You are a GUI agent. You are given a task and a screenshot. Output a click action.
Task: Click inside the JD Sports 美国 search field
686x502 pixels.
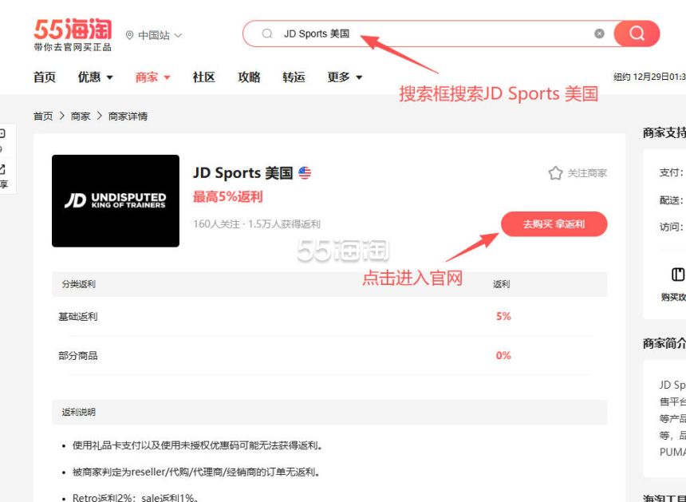click(431, 34)
